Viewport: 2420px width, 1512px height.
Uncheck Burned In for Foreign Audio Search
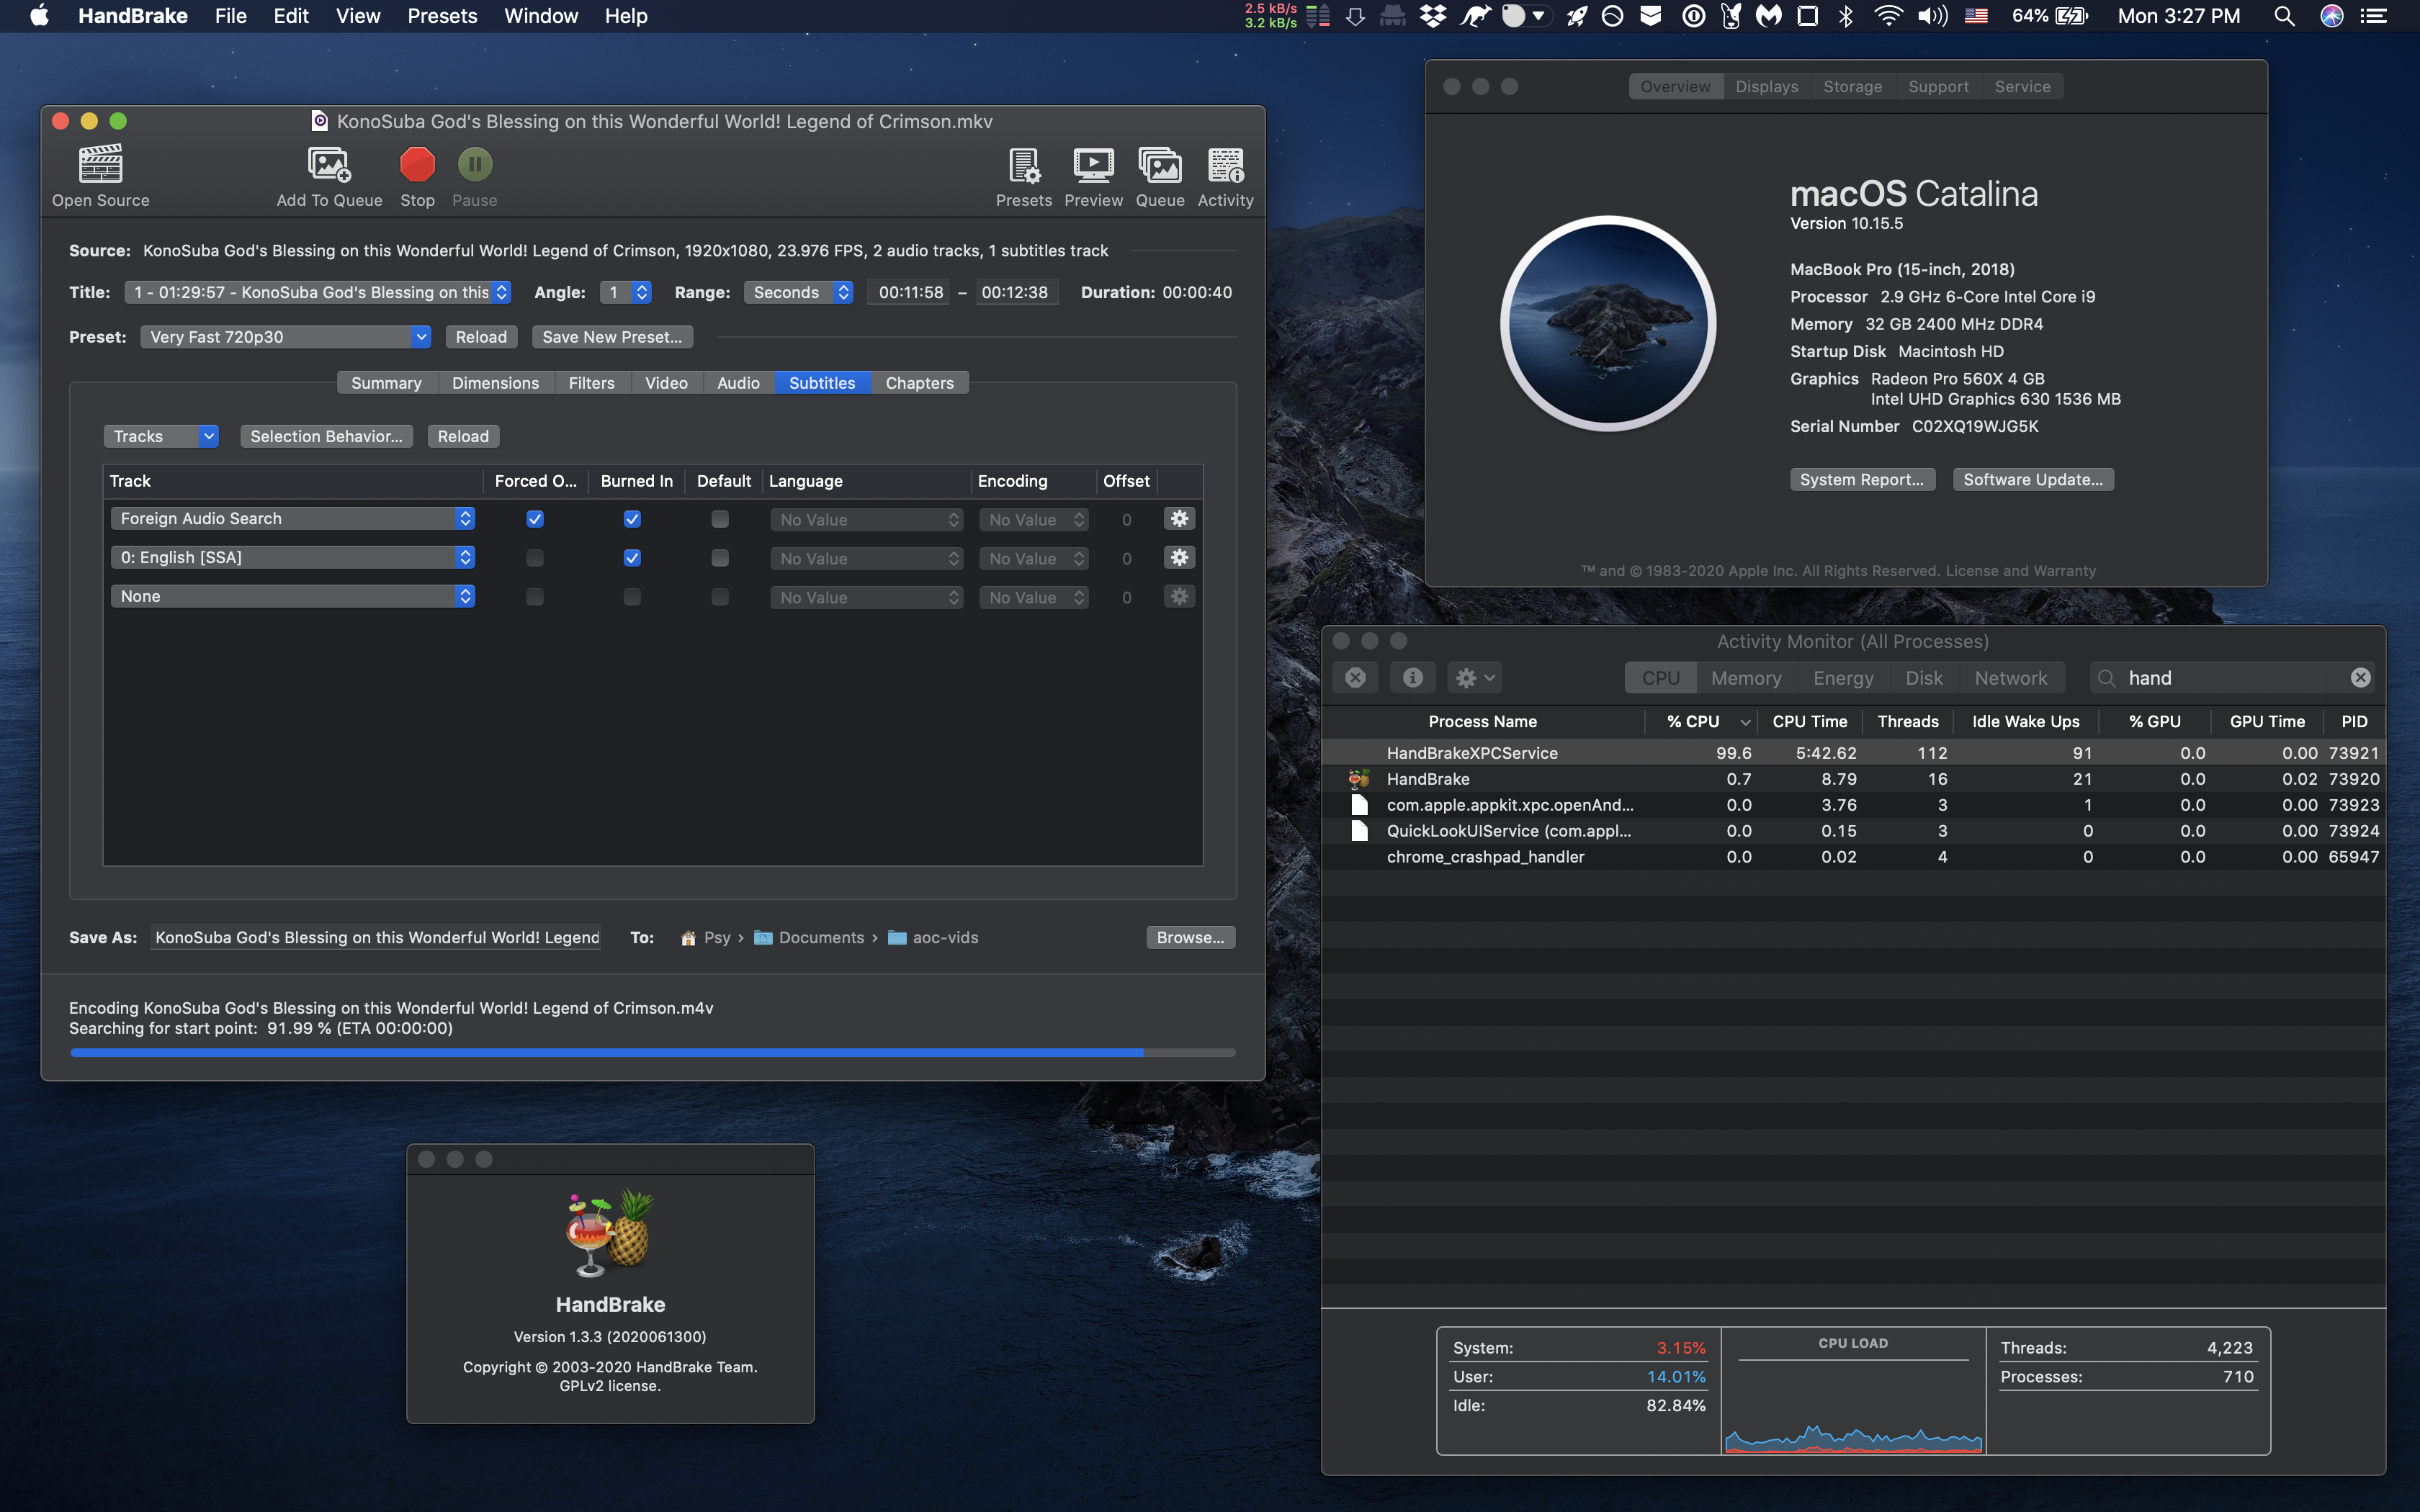coord(632,519)
